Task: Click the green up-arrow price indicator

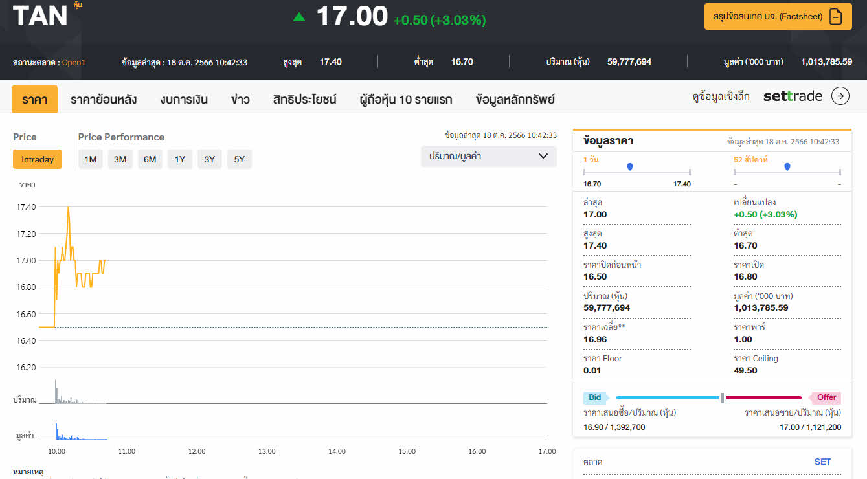Action: coord(298,17)
